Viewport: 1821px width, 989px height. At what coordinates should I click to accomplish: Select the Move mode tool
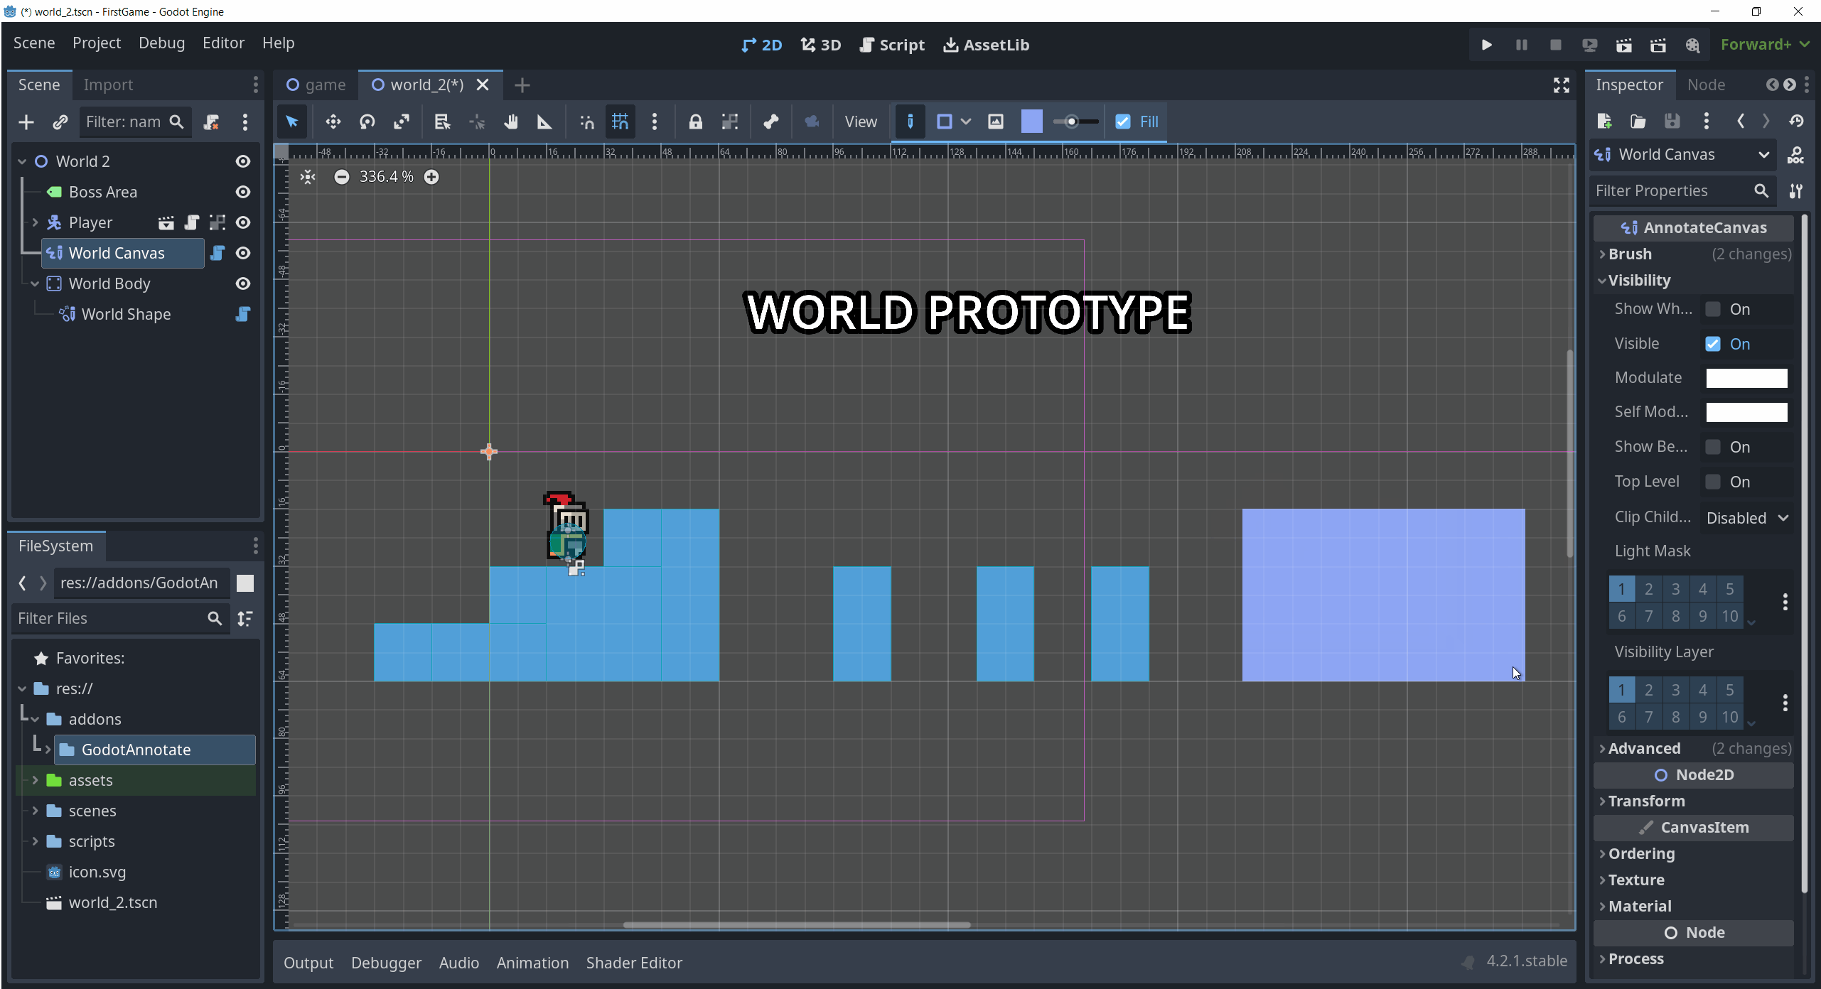[333, 122]
